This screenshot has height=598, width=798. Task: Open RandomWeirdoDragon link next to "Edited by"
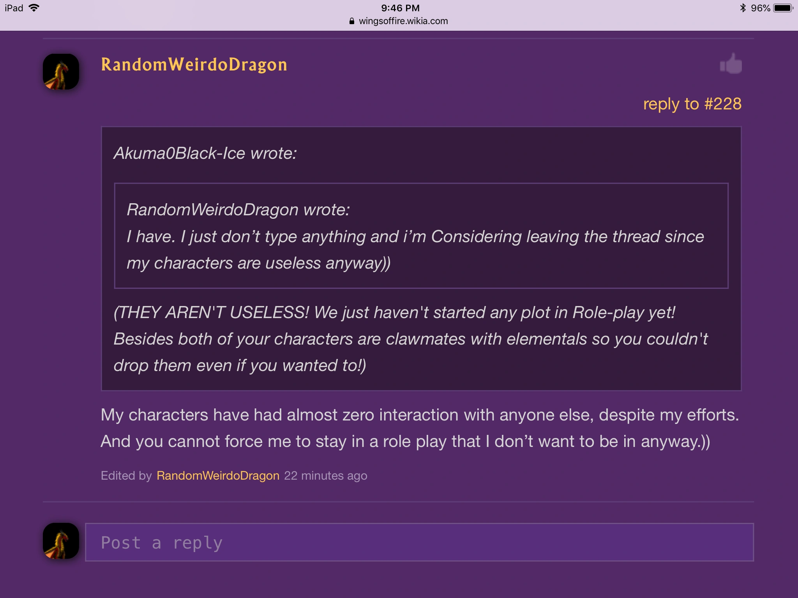click(218, 475)
